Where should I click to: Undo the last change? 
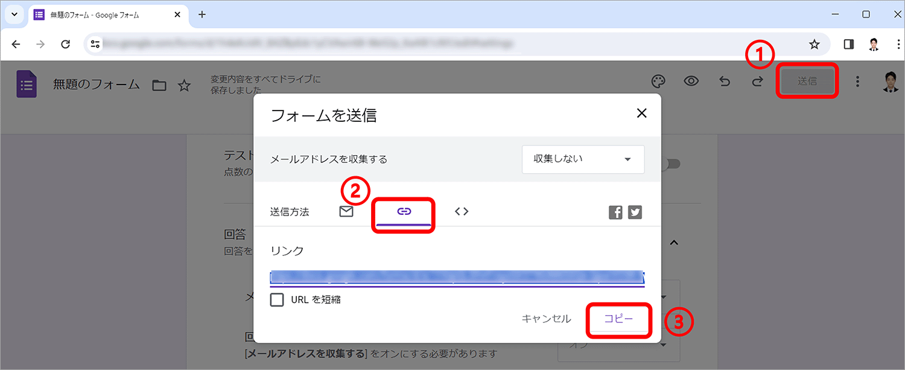pyautogui.click(x=725, y=81)
